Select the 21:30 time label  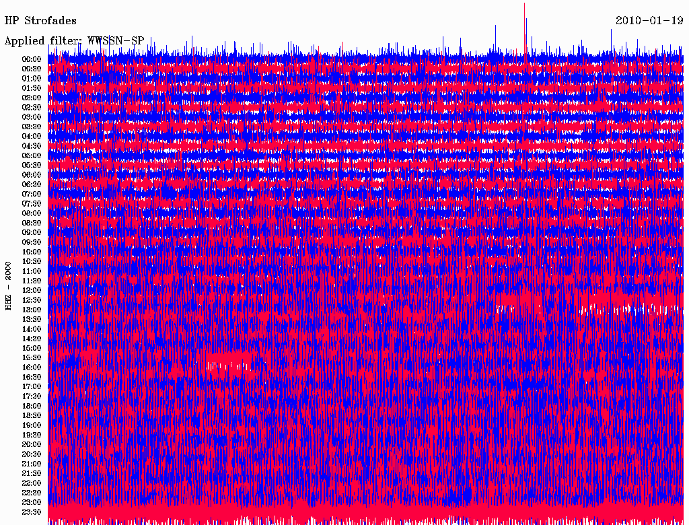coord(32,474)
